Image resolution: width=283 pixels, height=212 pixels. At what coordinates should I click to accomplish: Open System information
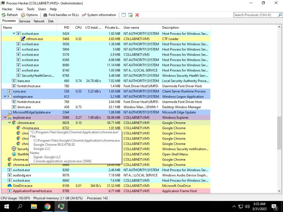click(99, 15)
